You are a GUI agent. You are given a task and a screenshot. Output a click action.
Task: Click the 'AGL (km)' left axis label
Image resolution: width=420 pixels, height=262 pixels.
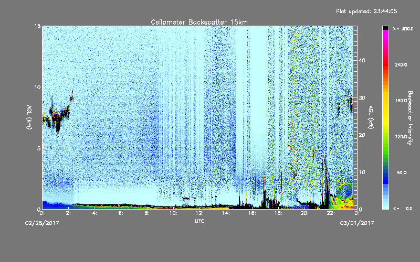(x=29, y=117)
